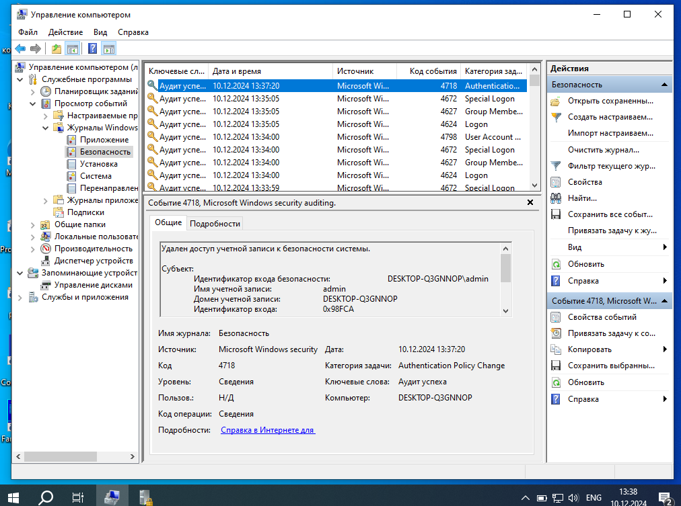This screenshot has width=681, height=506.
Task: Expand the Локальные пользователи node
Action: [32, 237]
